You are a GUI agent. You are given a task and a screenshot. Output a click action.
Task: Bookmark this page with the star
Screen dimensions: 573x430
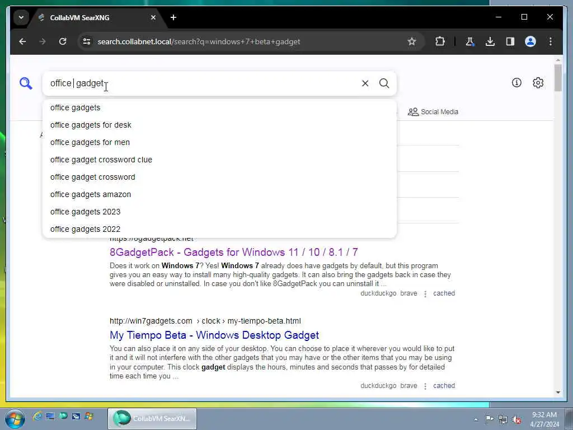pos(412,41)
